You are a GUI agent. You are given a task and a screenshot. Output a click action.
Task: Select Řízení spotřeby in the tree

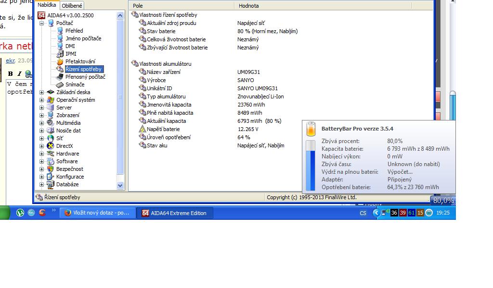[x=84, y=69]
